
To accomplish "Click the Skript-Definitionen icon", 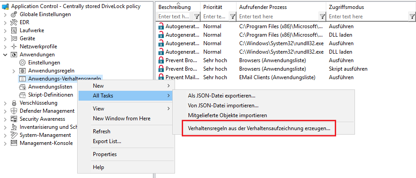I will 22,95.
